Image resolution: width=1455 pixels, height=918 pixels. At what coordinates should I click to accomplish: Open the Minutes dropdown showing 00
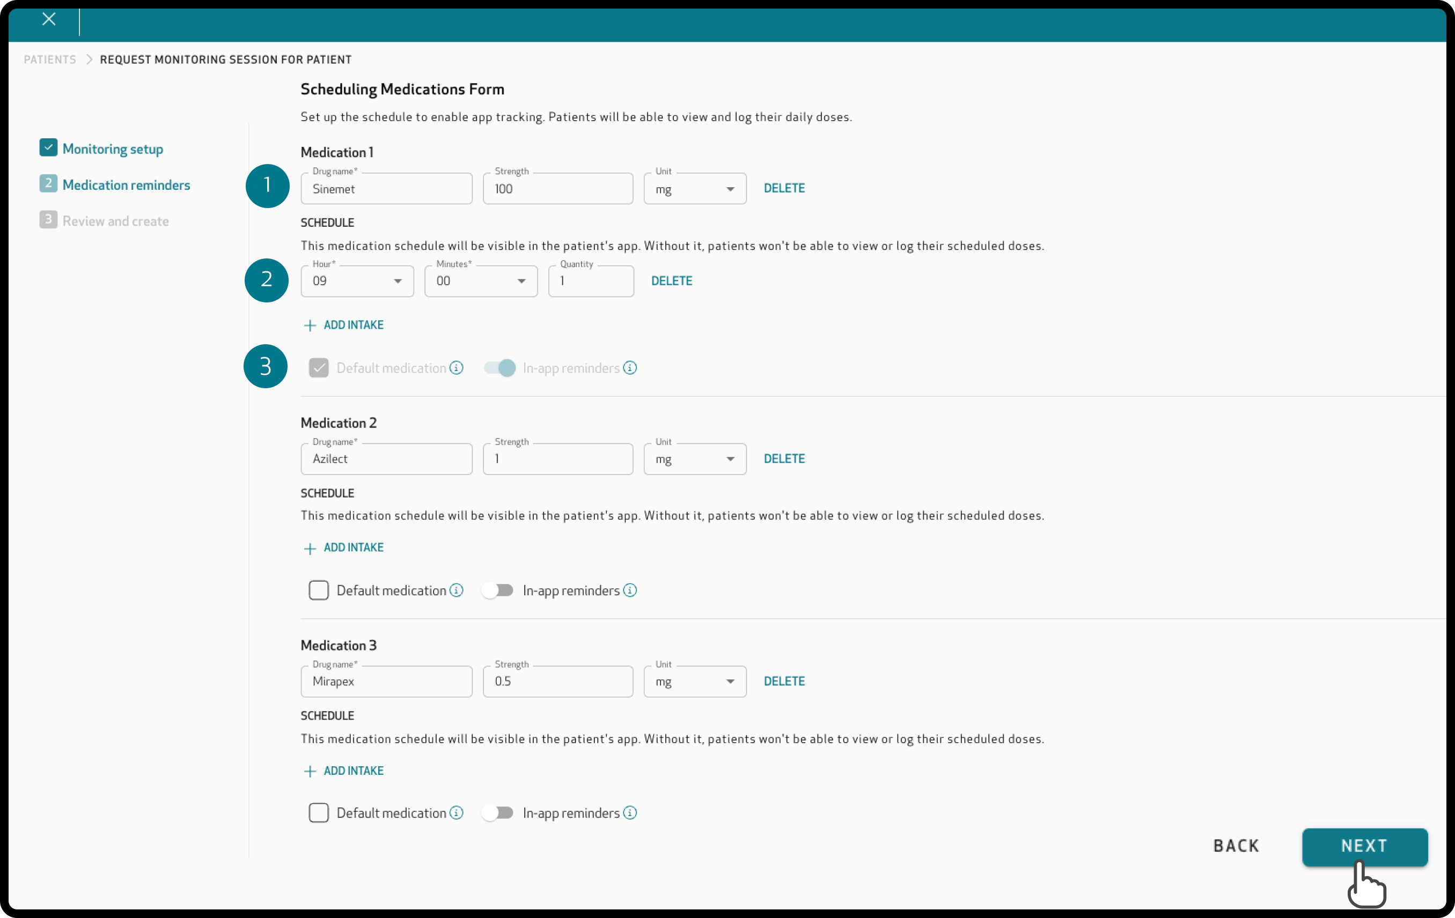(481, 282)
